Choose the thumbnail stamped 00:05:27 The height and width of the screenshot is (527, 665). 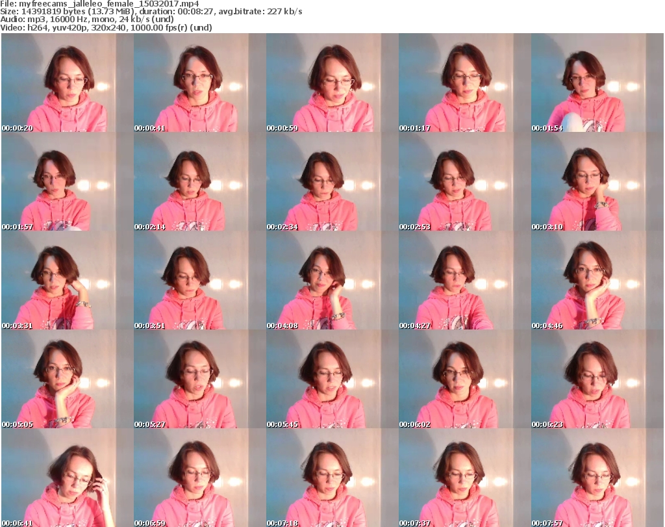pyautogui.click(x=200, y=379)
